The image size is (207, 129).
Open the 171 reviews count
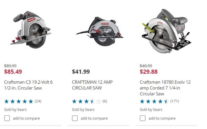tap(174, 101)
